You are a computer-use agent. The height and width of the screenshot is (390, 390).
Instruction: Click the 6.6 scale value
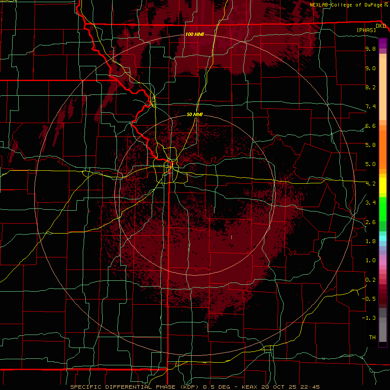pos(370,126)
